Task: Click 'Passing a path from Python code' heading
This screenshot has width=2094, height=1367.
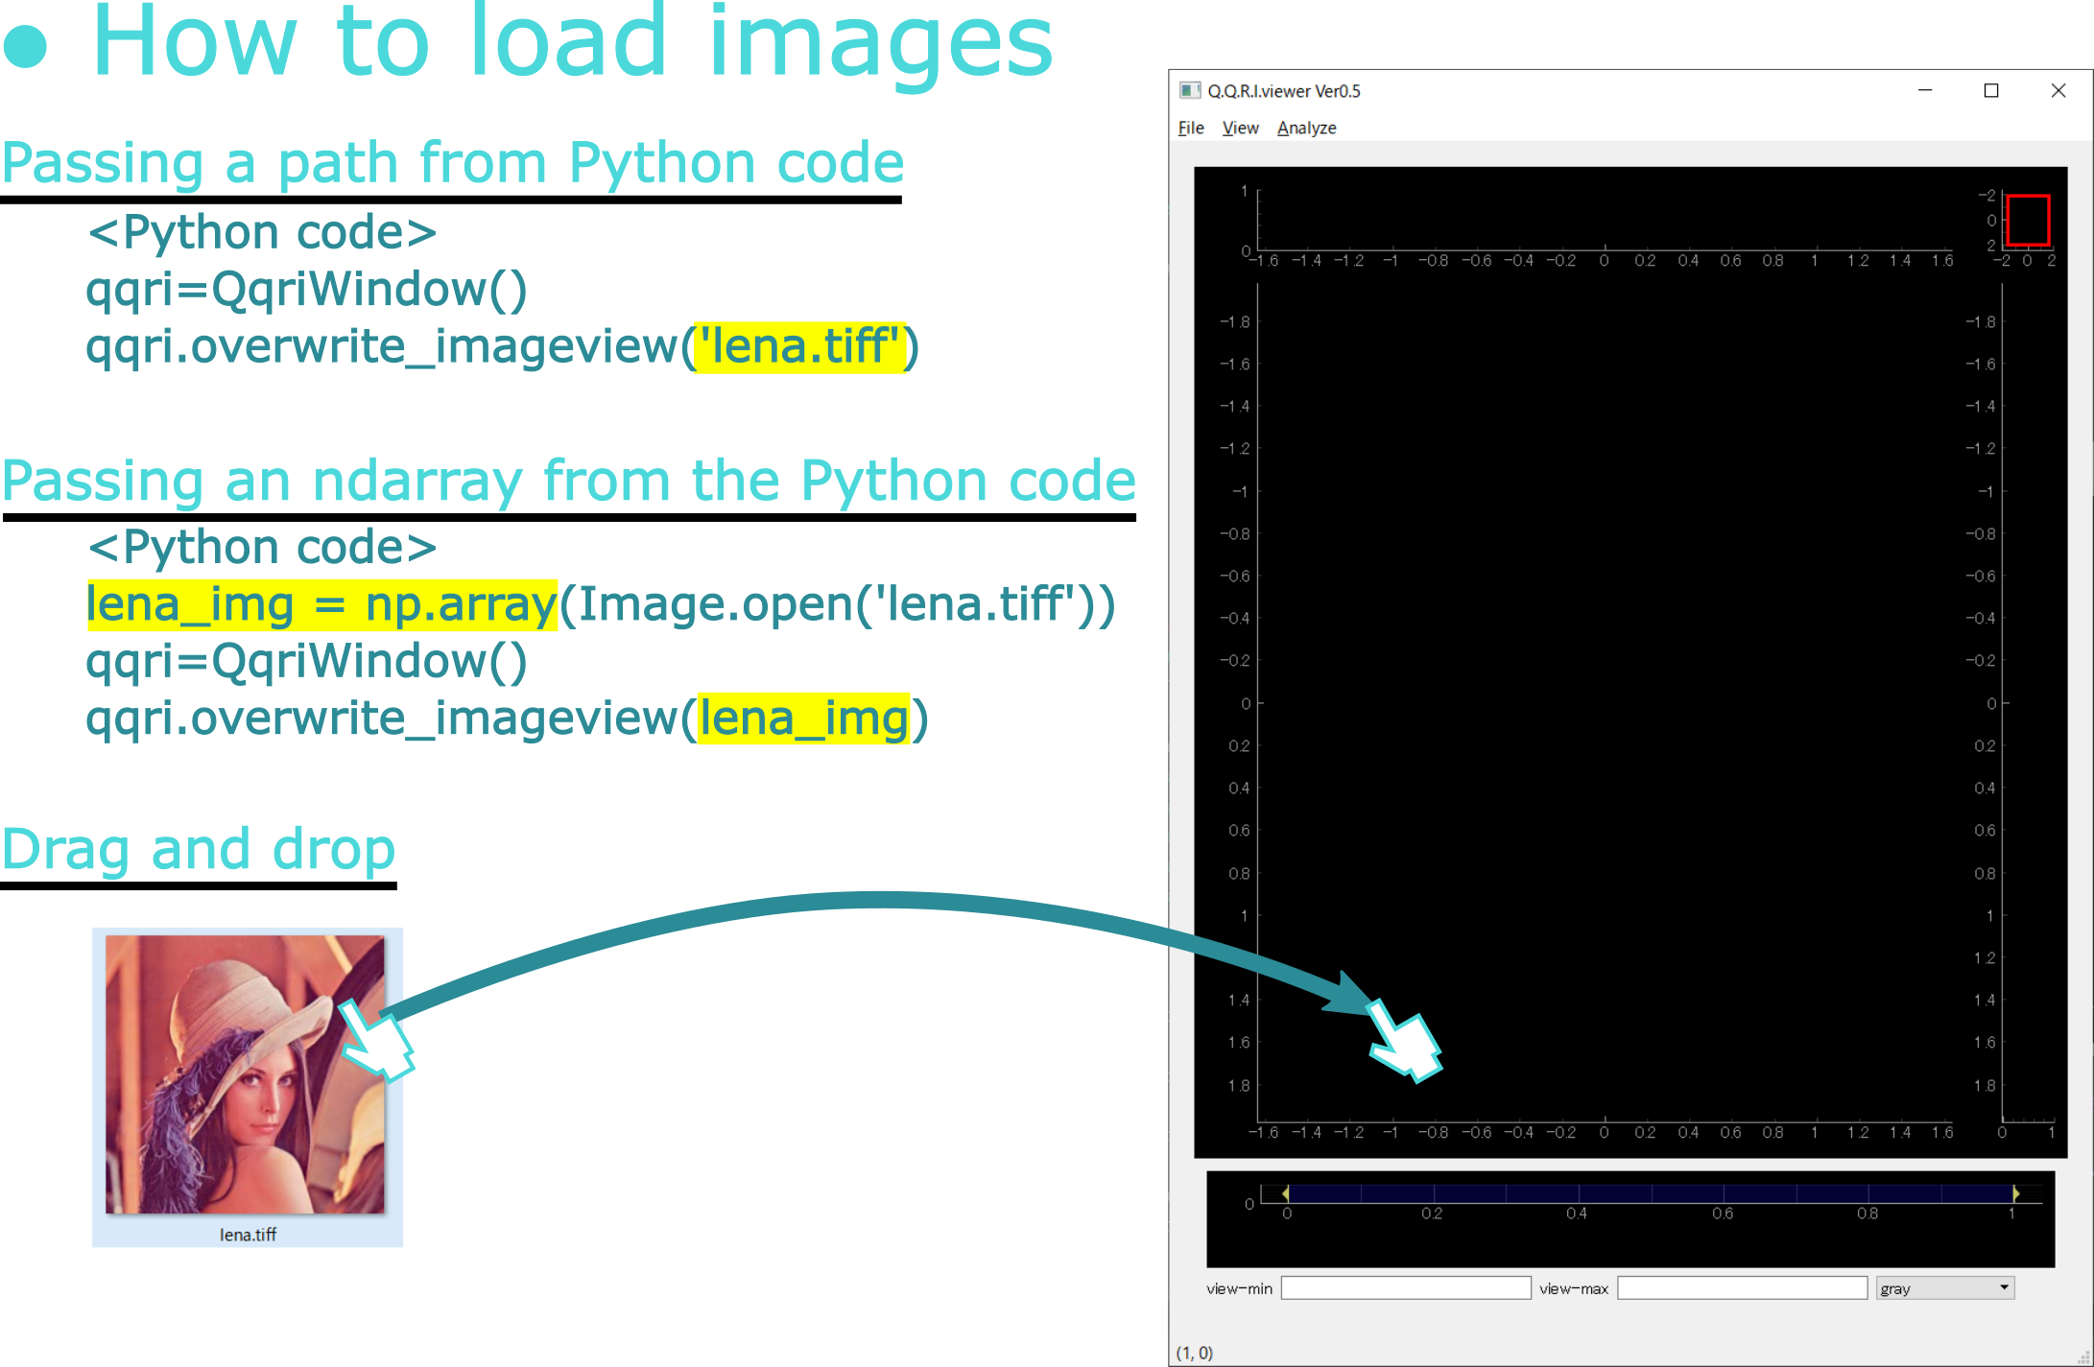Action: point(452,162)
